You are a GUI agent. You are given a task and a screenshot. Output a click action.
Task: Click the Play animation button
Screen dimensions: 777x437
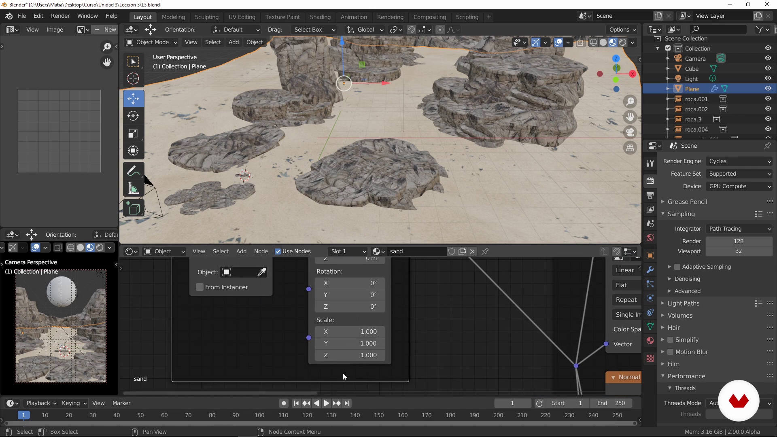point(326,403)
